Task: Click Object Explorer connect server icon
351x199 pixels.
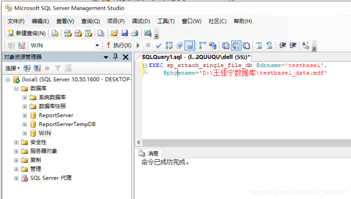Action: tap(27, 68)
